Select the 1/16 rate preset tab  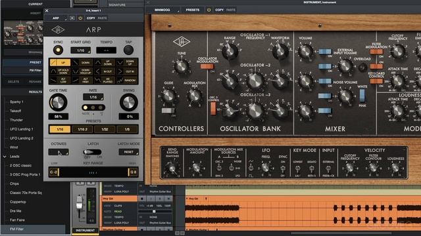[60, 129]
